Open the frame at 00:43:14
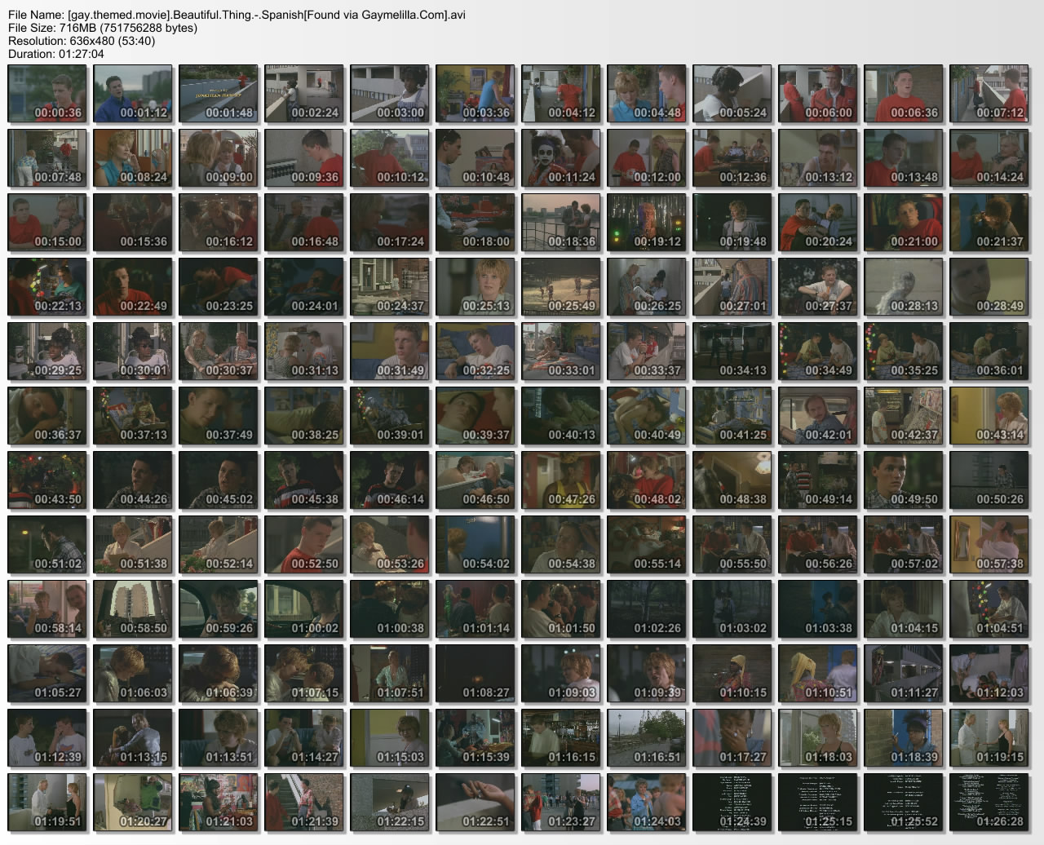 point(989,416)
